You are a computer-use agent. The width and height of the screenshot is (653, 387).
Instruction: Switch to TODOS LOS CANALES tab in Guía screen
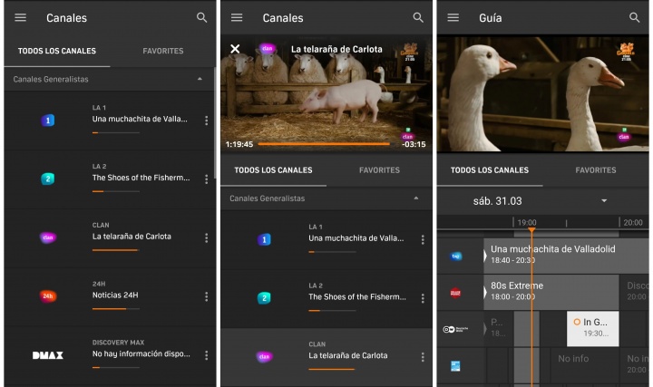click(490, 170)
